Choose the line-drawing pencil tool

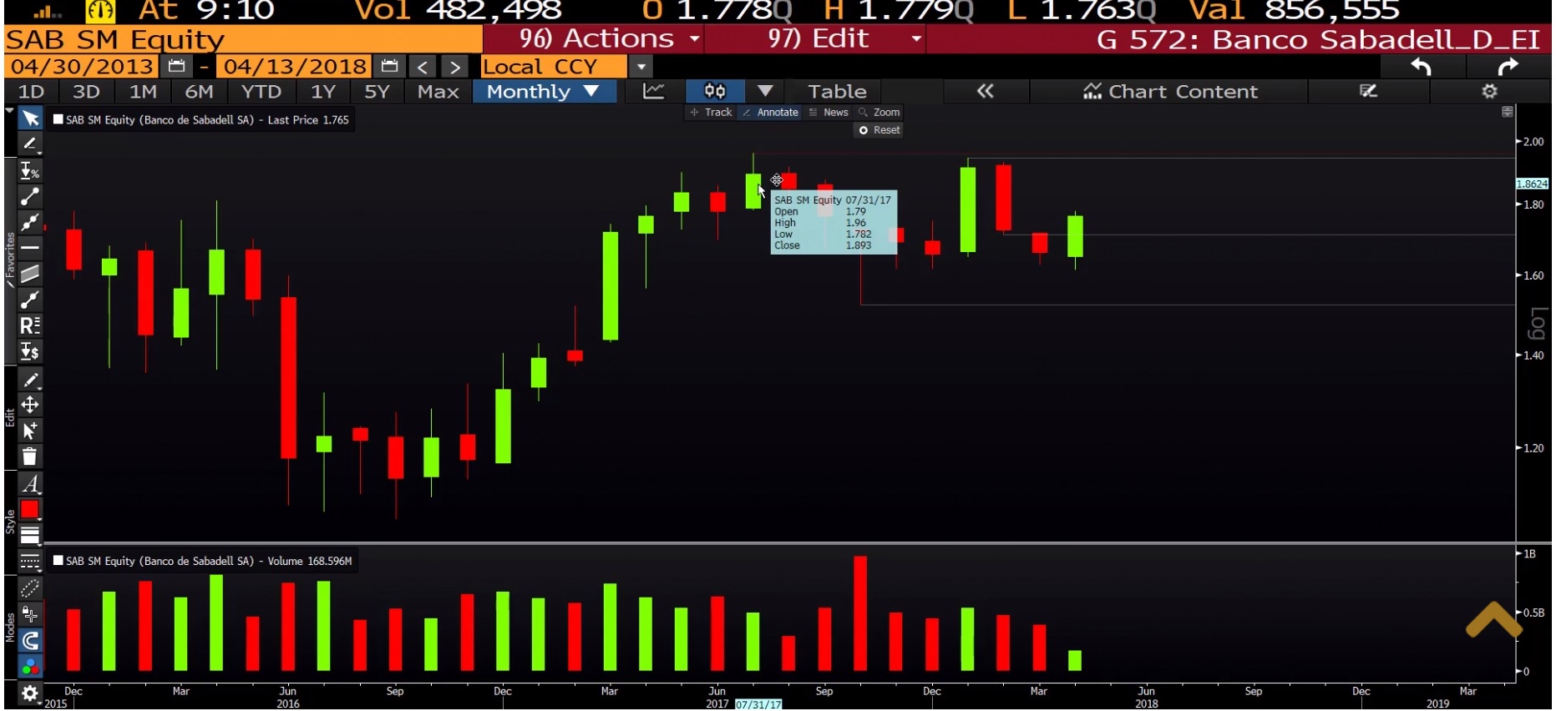[x=30, y=144]
